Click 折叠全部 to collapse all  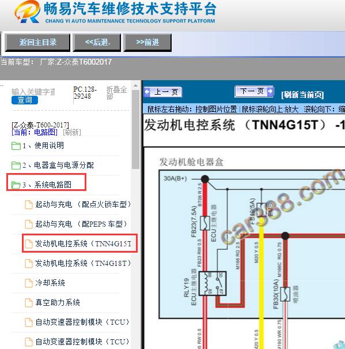[x=116, y=93]
